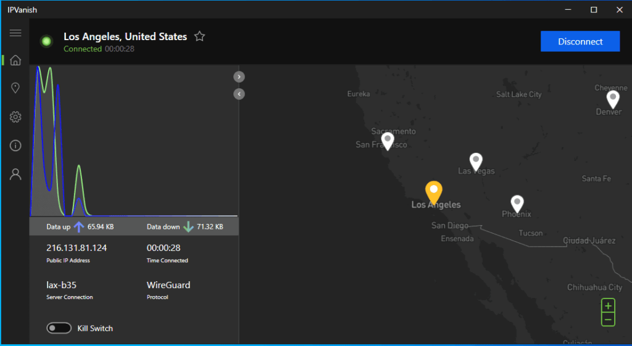
Task: Select the Denver map pin
Action: pos(613,99)
